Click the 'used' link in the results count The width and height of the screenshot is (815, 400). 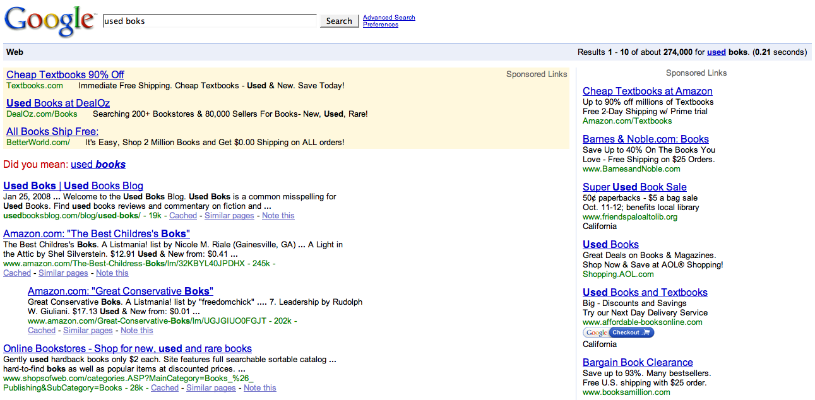click(716, 52)
